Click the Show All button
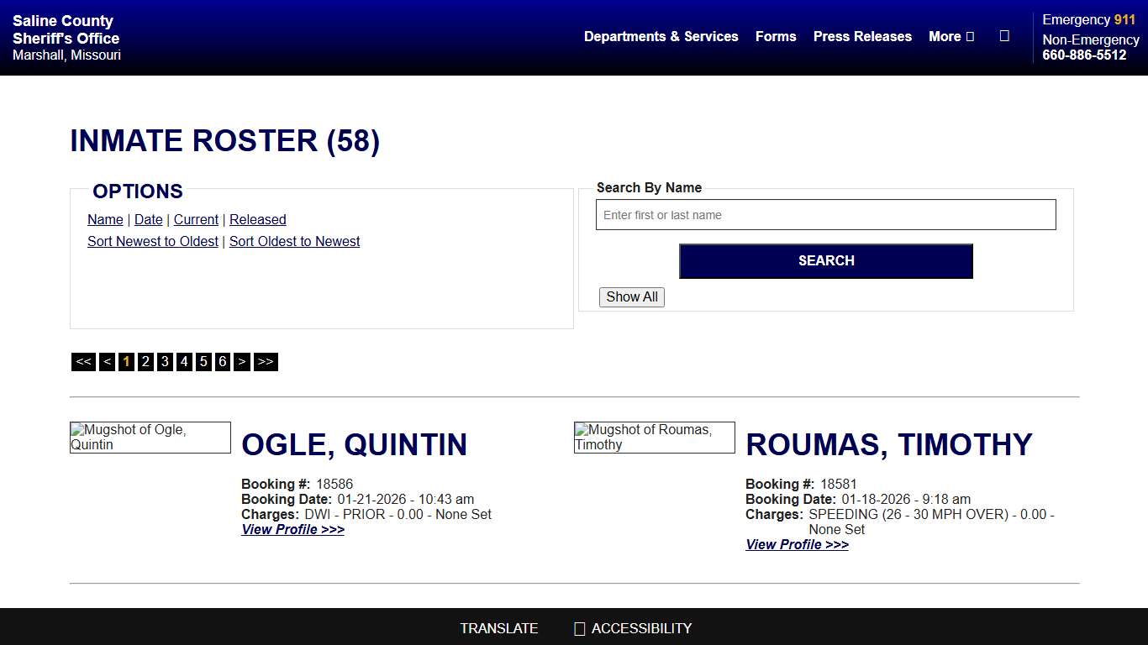Viewport: 1148px width, 645px height. click(x=631, y=296)
